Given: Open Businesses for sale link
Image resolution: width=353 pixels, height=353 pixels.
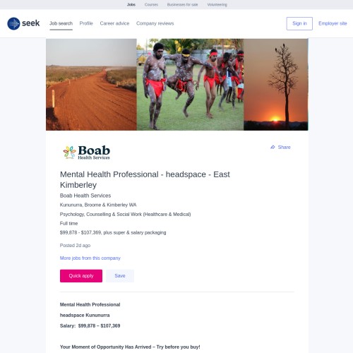Looking at the screenshot, I should pos(182,5).
